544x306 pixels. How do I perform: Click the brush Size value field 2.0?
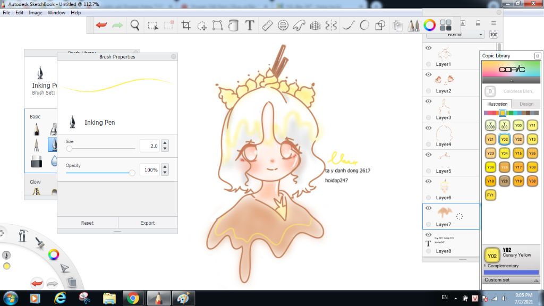[149, 146]
